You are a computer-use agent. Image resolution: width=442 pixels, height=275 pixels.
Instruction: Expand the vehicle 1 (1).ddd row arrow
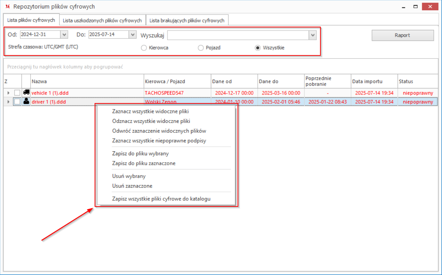8,93
